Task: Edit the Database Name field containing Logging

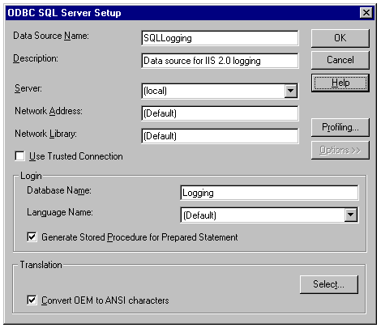Action: point(269,193)
